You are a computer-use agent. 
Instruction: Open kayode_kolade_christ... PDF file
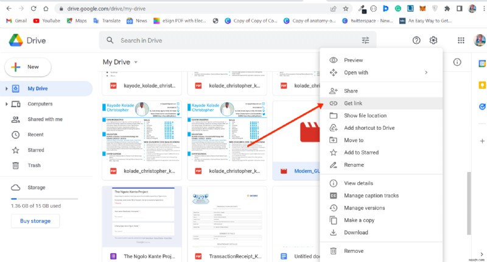click(x=142, y=83)
